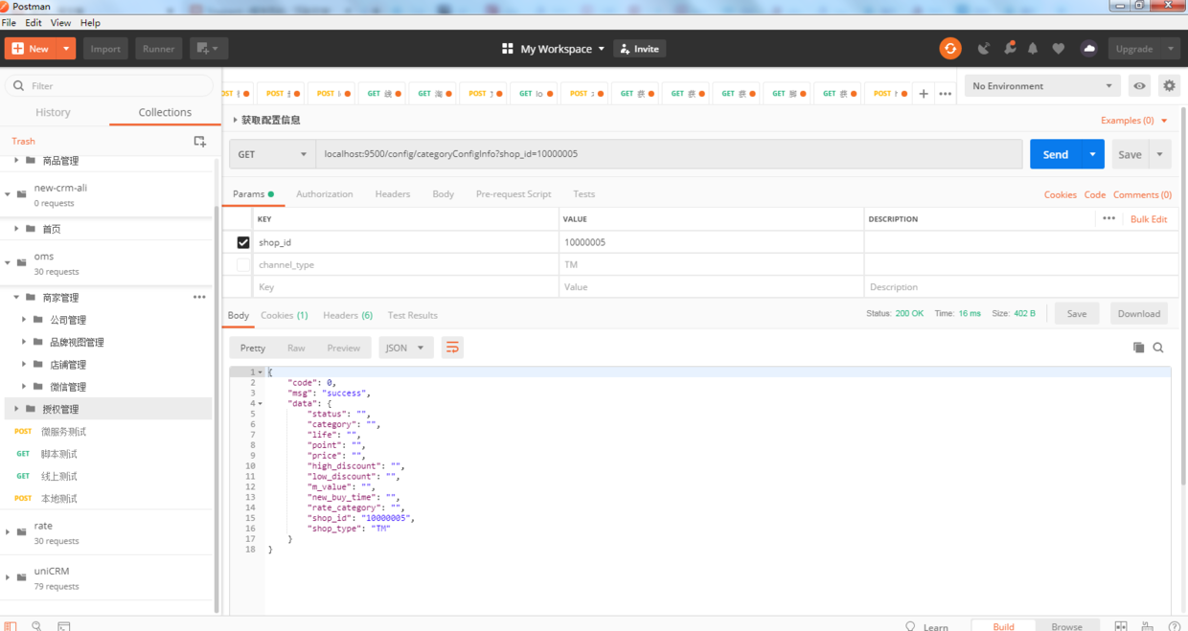Screen dimensions: 1188x631
Task: Switch to the History tab
Action: [53, 112]
